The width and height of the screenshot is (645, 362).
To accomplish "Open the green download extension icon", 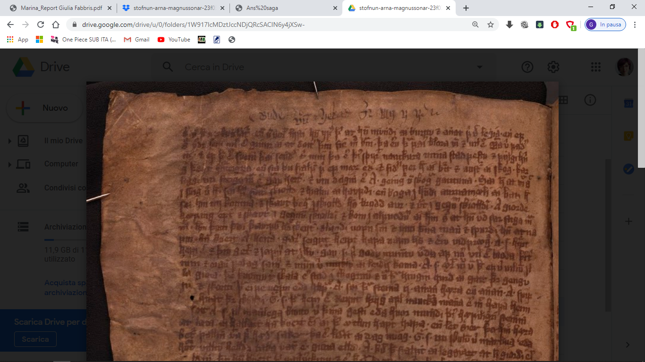I will pyautogui.click(x=540, y=25).
